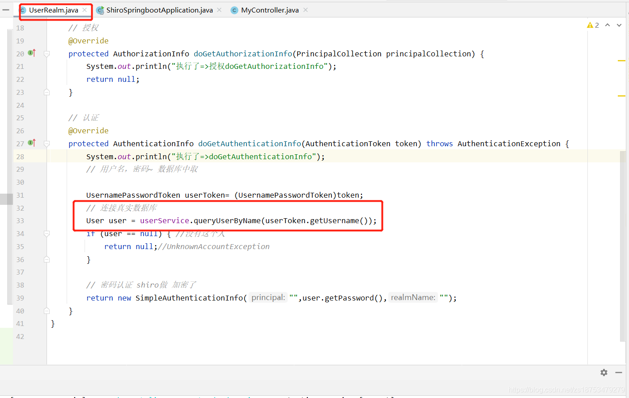Open the ShiroSpringbootApplication.java tab
This screenshot has height=398, width=629.
[x=159, y=10]
